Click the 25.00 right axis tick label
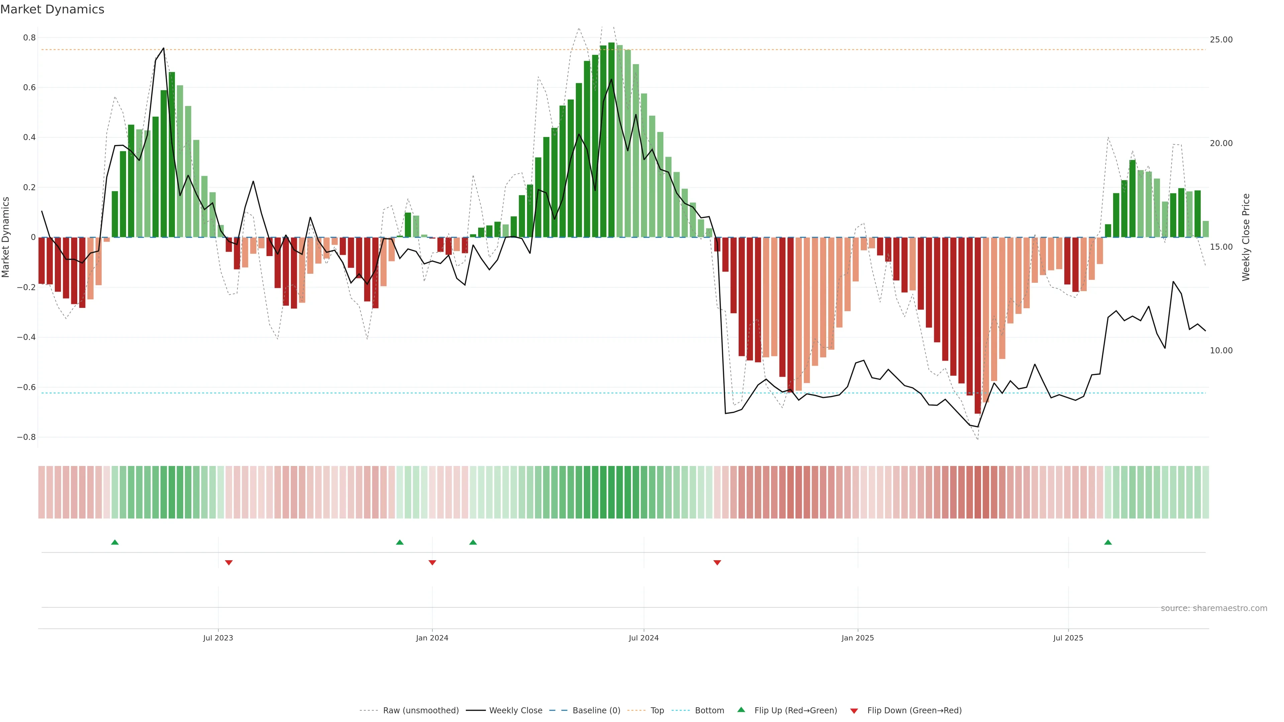 [x=1221, y=39]
